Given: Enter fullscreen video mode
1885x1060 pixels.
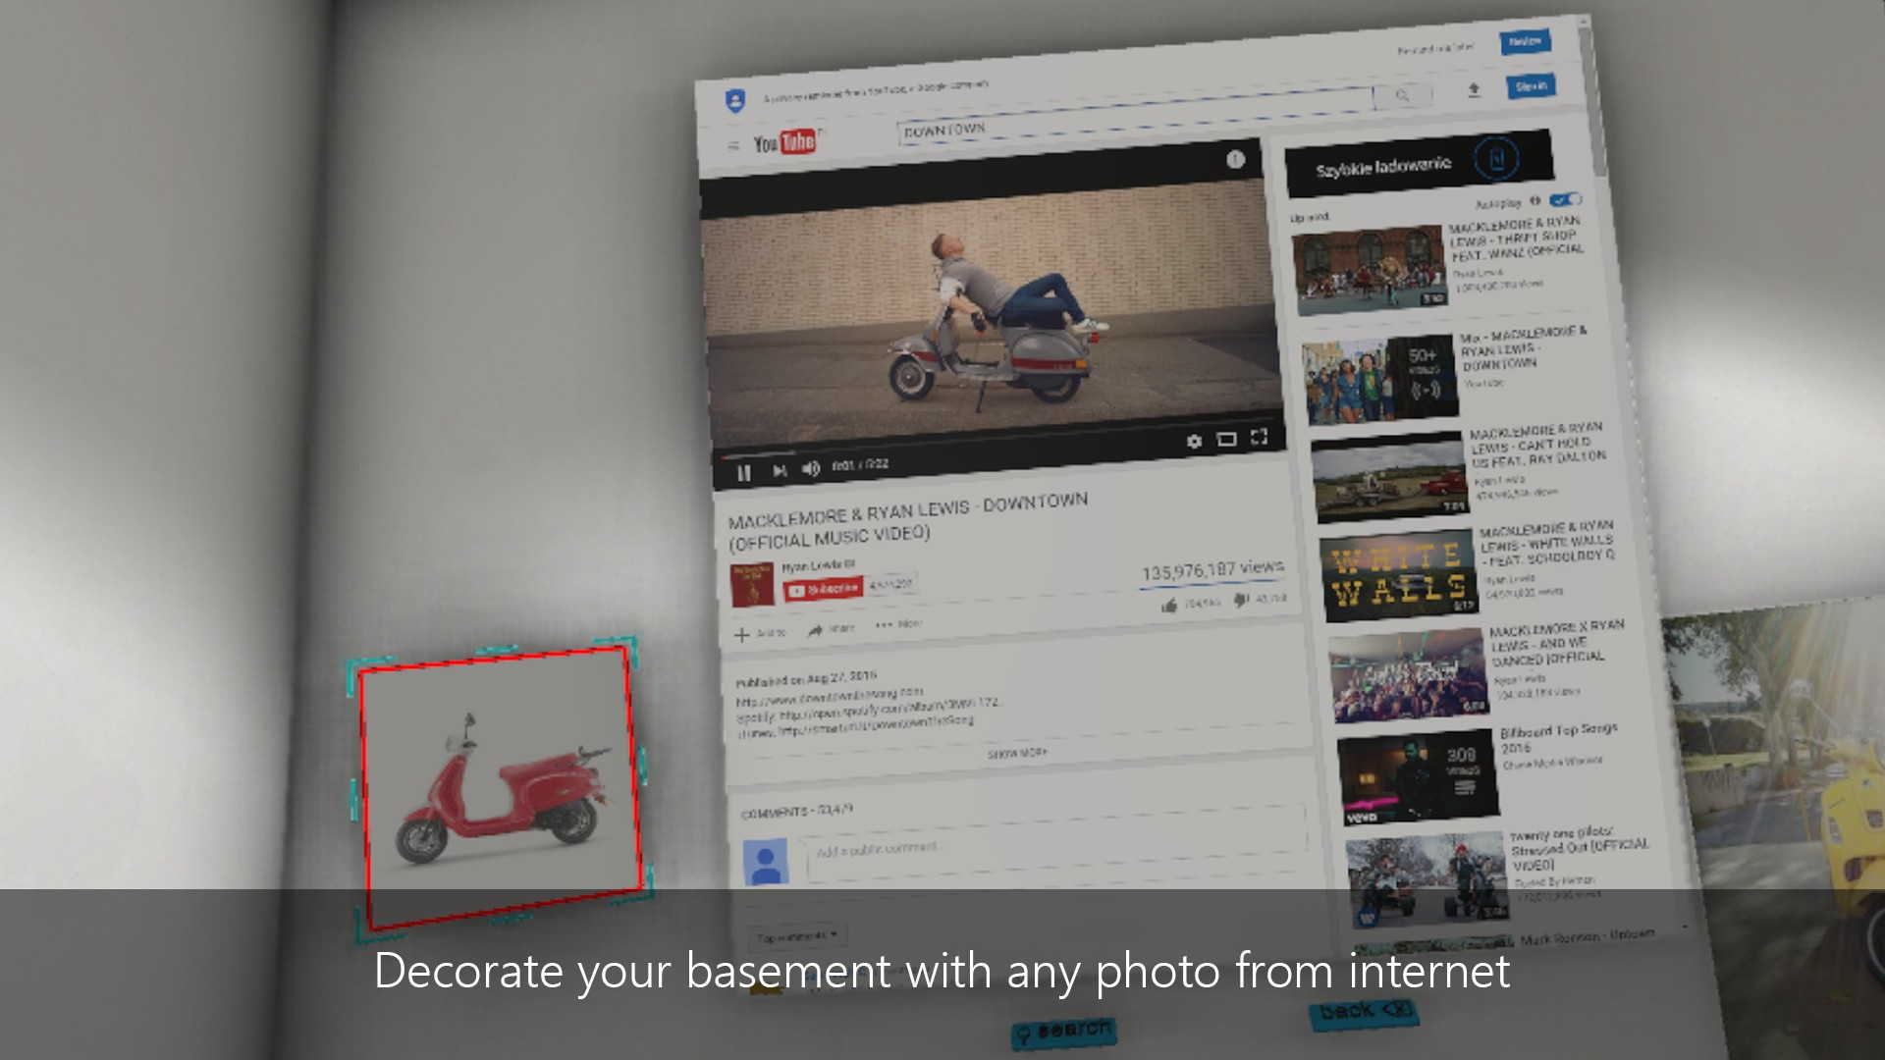Looking at the screenshot, I should click(x=1260, y=437).
